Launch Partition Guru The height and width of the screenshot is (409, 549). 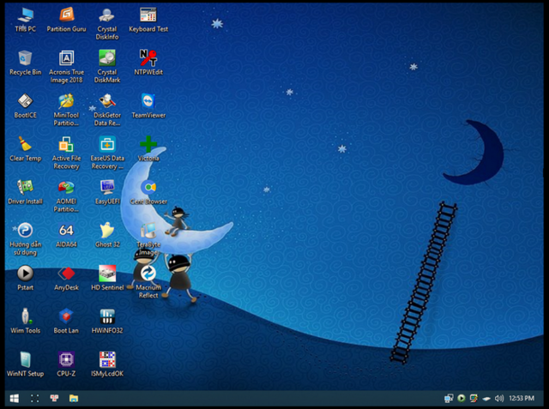click(x=66, y=21)
